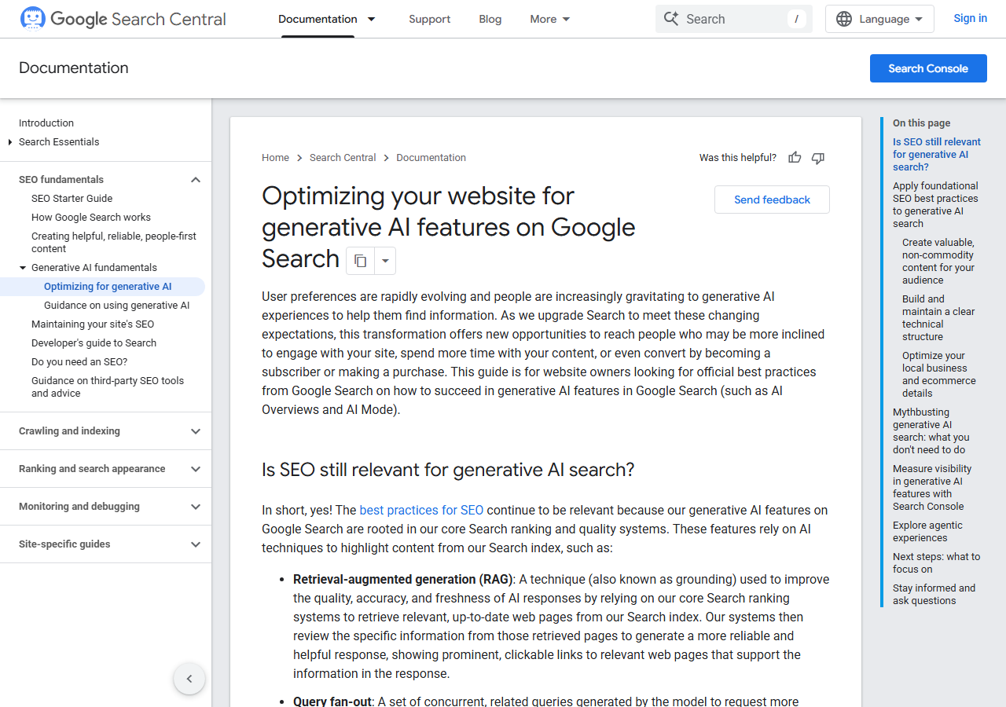Screen dimensions: 1006x707
Task: Jump to 'Next steps: what to focus on'
Action: click(937, 563)
